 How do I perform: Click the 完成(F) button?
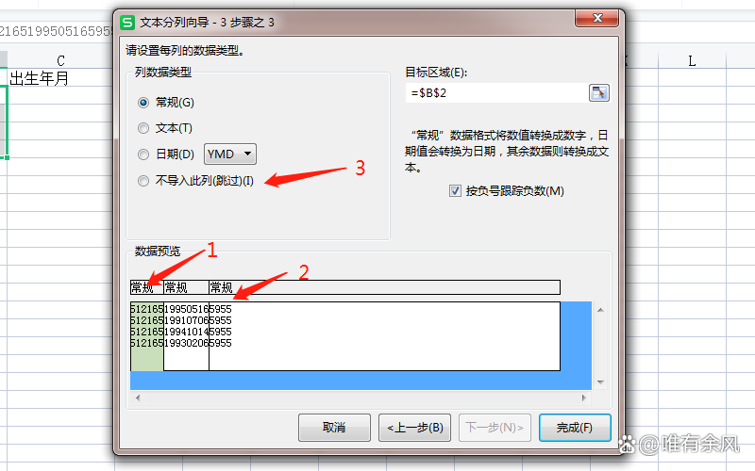point(575,428)
